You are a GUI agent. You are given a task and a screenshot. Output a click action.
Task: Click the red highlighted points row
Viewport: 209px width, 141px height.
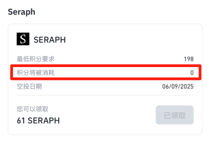[106, 72]
